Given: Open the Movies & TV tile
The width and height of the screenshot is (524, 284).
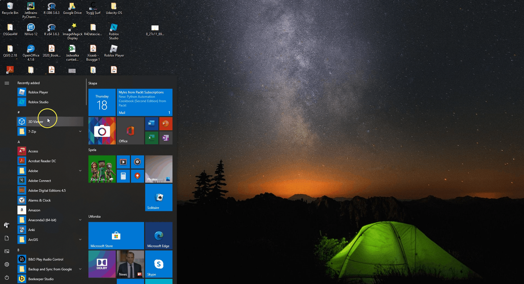Looking at the screenshot, I should click(x=123, y=162).
